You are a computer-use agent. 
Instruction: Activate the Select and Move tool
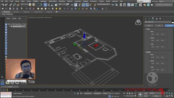tap(45, 5)
